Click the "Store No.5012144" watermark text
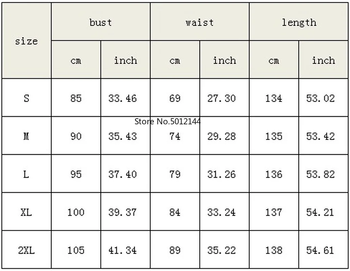The height and width of the screenshot is (271, 350). click(167, 121)
